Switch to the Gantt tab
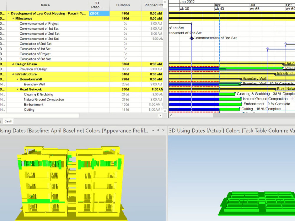 click(8, 121)
